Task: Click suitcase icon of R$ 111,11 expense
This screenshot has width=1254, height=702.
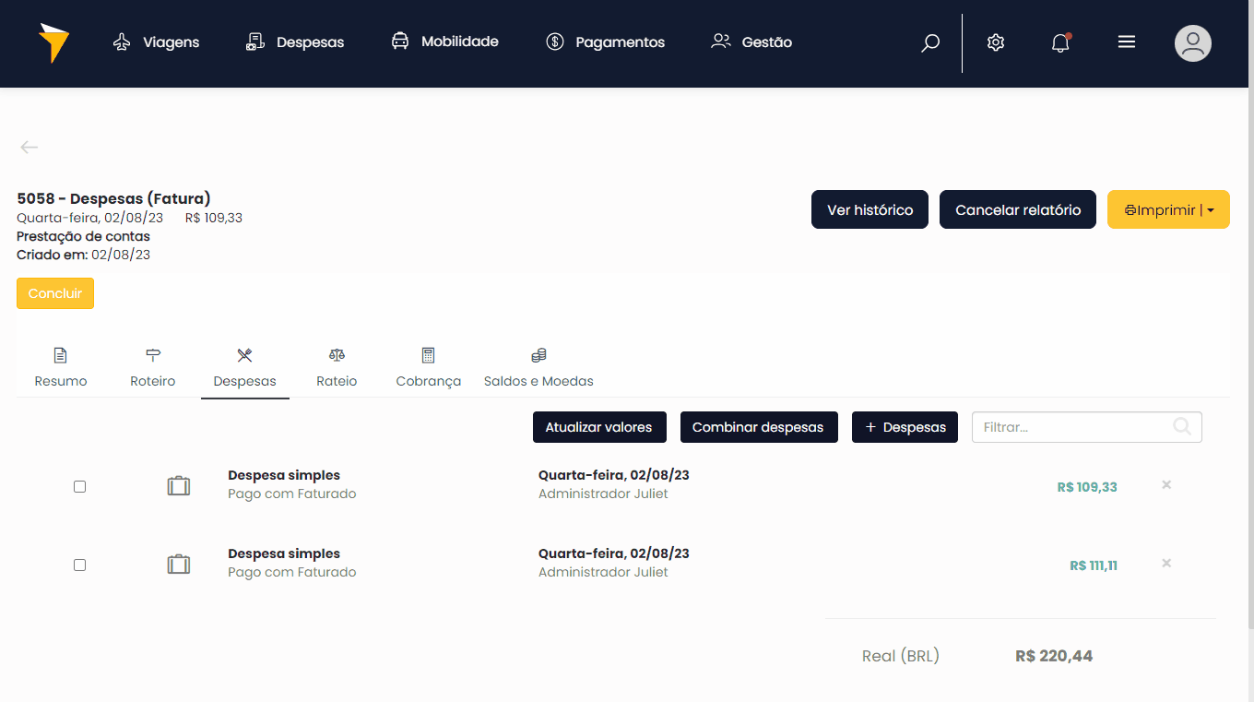Action: pos(179,564)
